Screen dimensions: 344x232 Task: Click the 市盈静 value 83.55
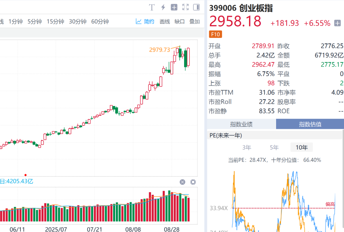click(x=267, y=111)
